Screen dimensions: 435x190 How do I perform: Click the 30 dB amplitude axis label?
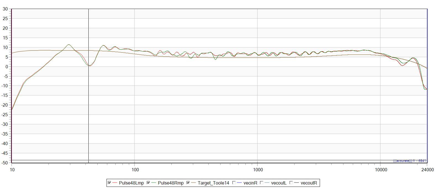5,9
